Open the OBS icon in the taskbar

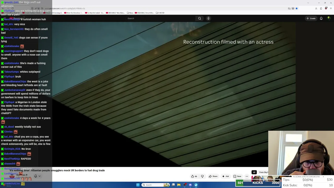pyautogui.click(x=184, y=185)
